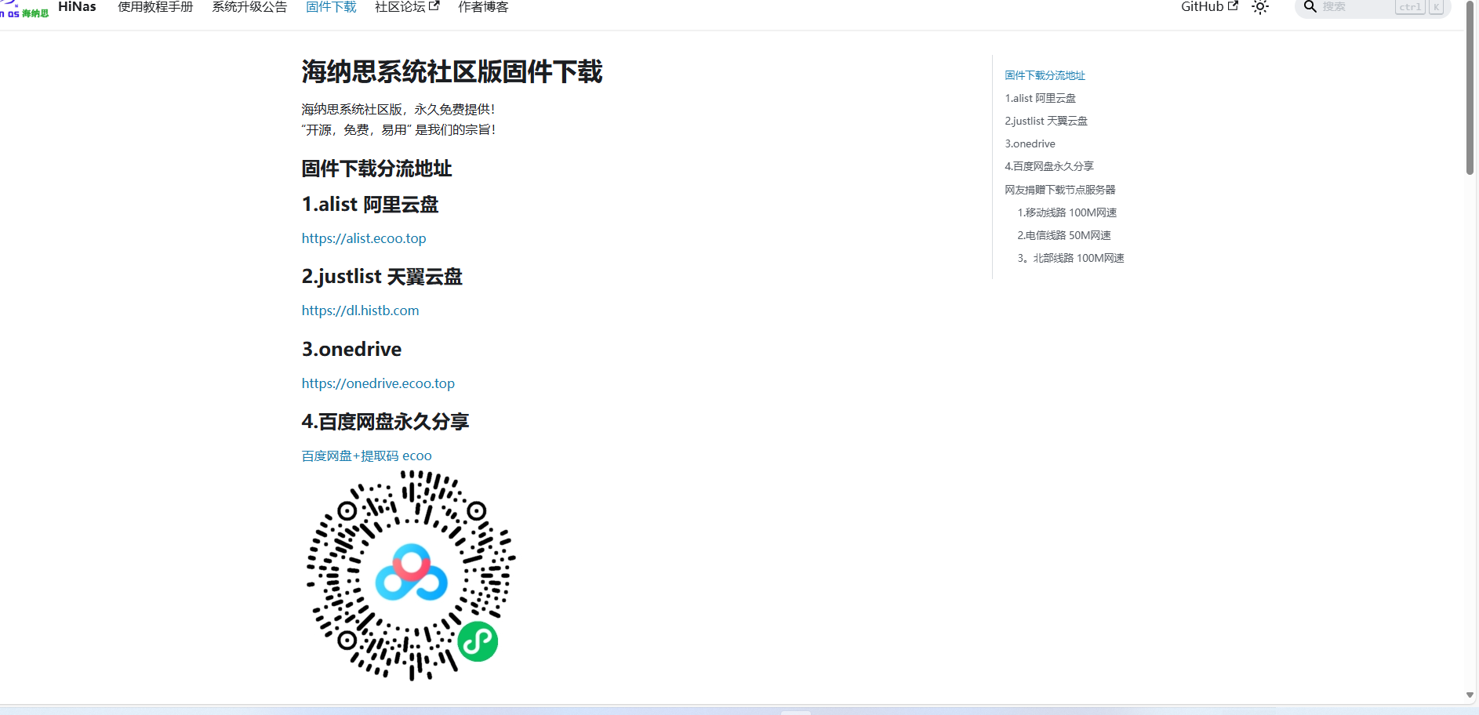
Task: Select 网友捐赠下载节点服务器 in the outline
Action: pyautogui.click(x=1059, y=189)
